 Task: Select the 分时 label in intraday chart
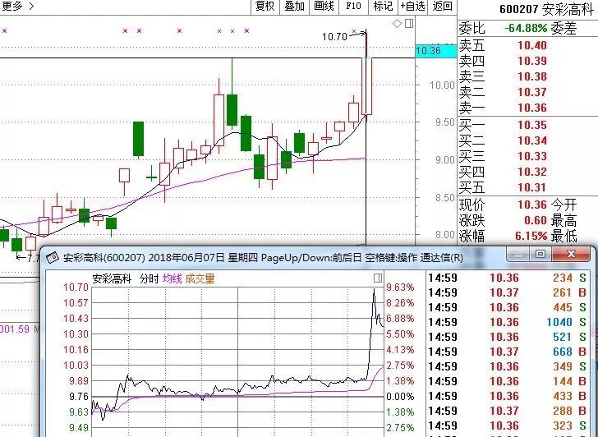pyautogui.click(x=149, y=279)
